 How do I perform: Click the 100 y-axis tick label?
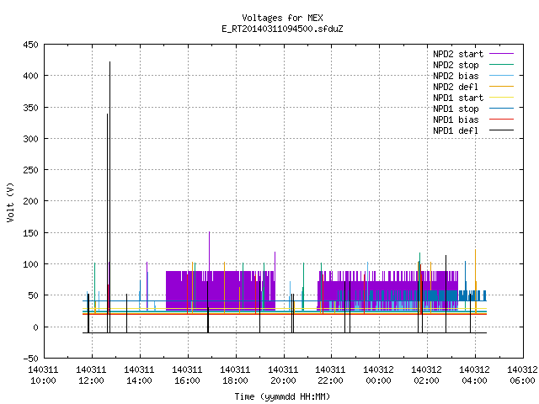pyautogui.click(x=30, y=264)
